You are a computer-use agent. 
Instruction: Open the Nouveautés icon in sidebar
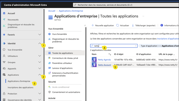pyautogui.click(x=4, y=19)
